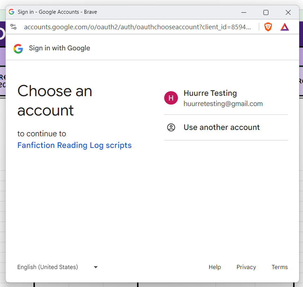Click the Brave Shields lion icon

pyautogui.click(x=268, y=27)
